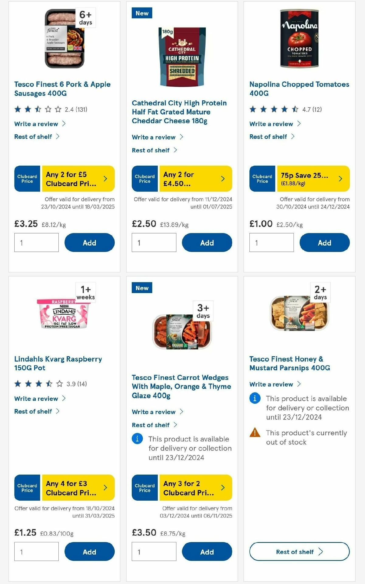The image size is (365, 584).
Task: Click the Clubcard Price badge on Cathedral City cheese
Action: 144,179
